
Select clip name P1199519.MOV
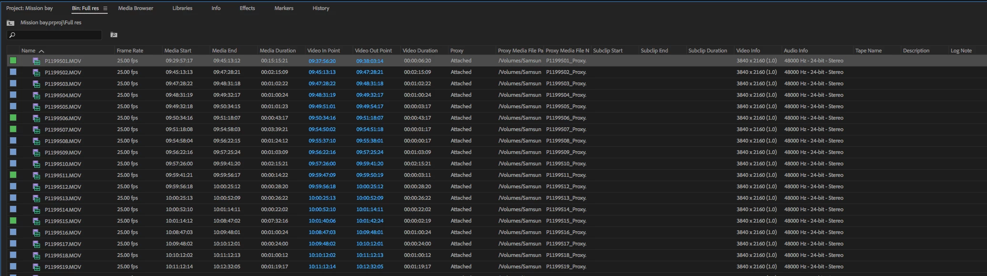[x=63, y=267]
